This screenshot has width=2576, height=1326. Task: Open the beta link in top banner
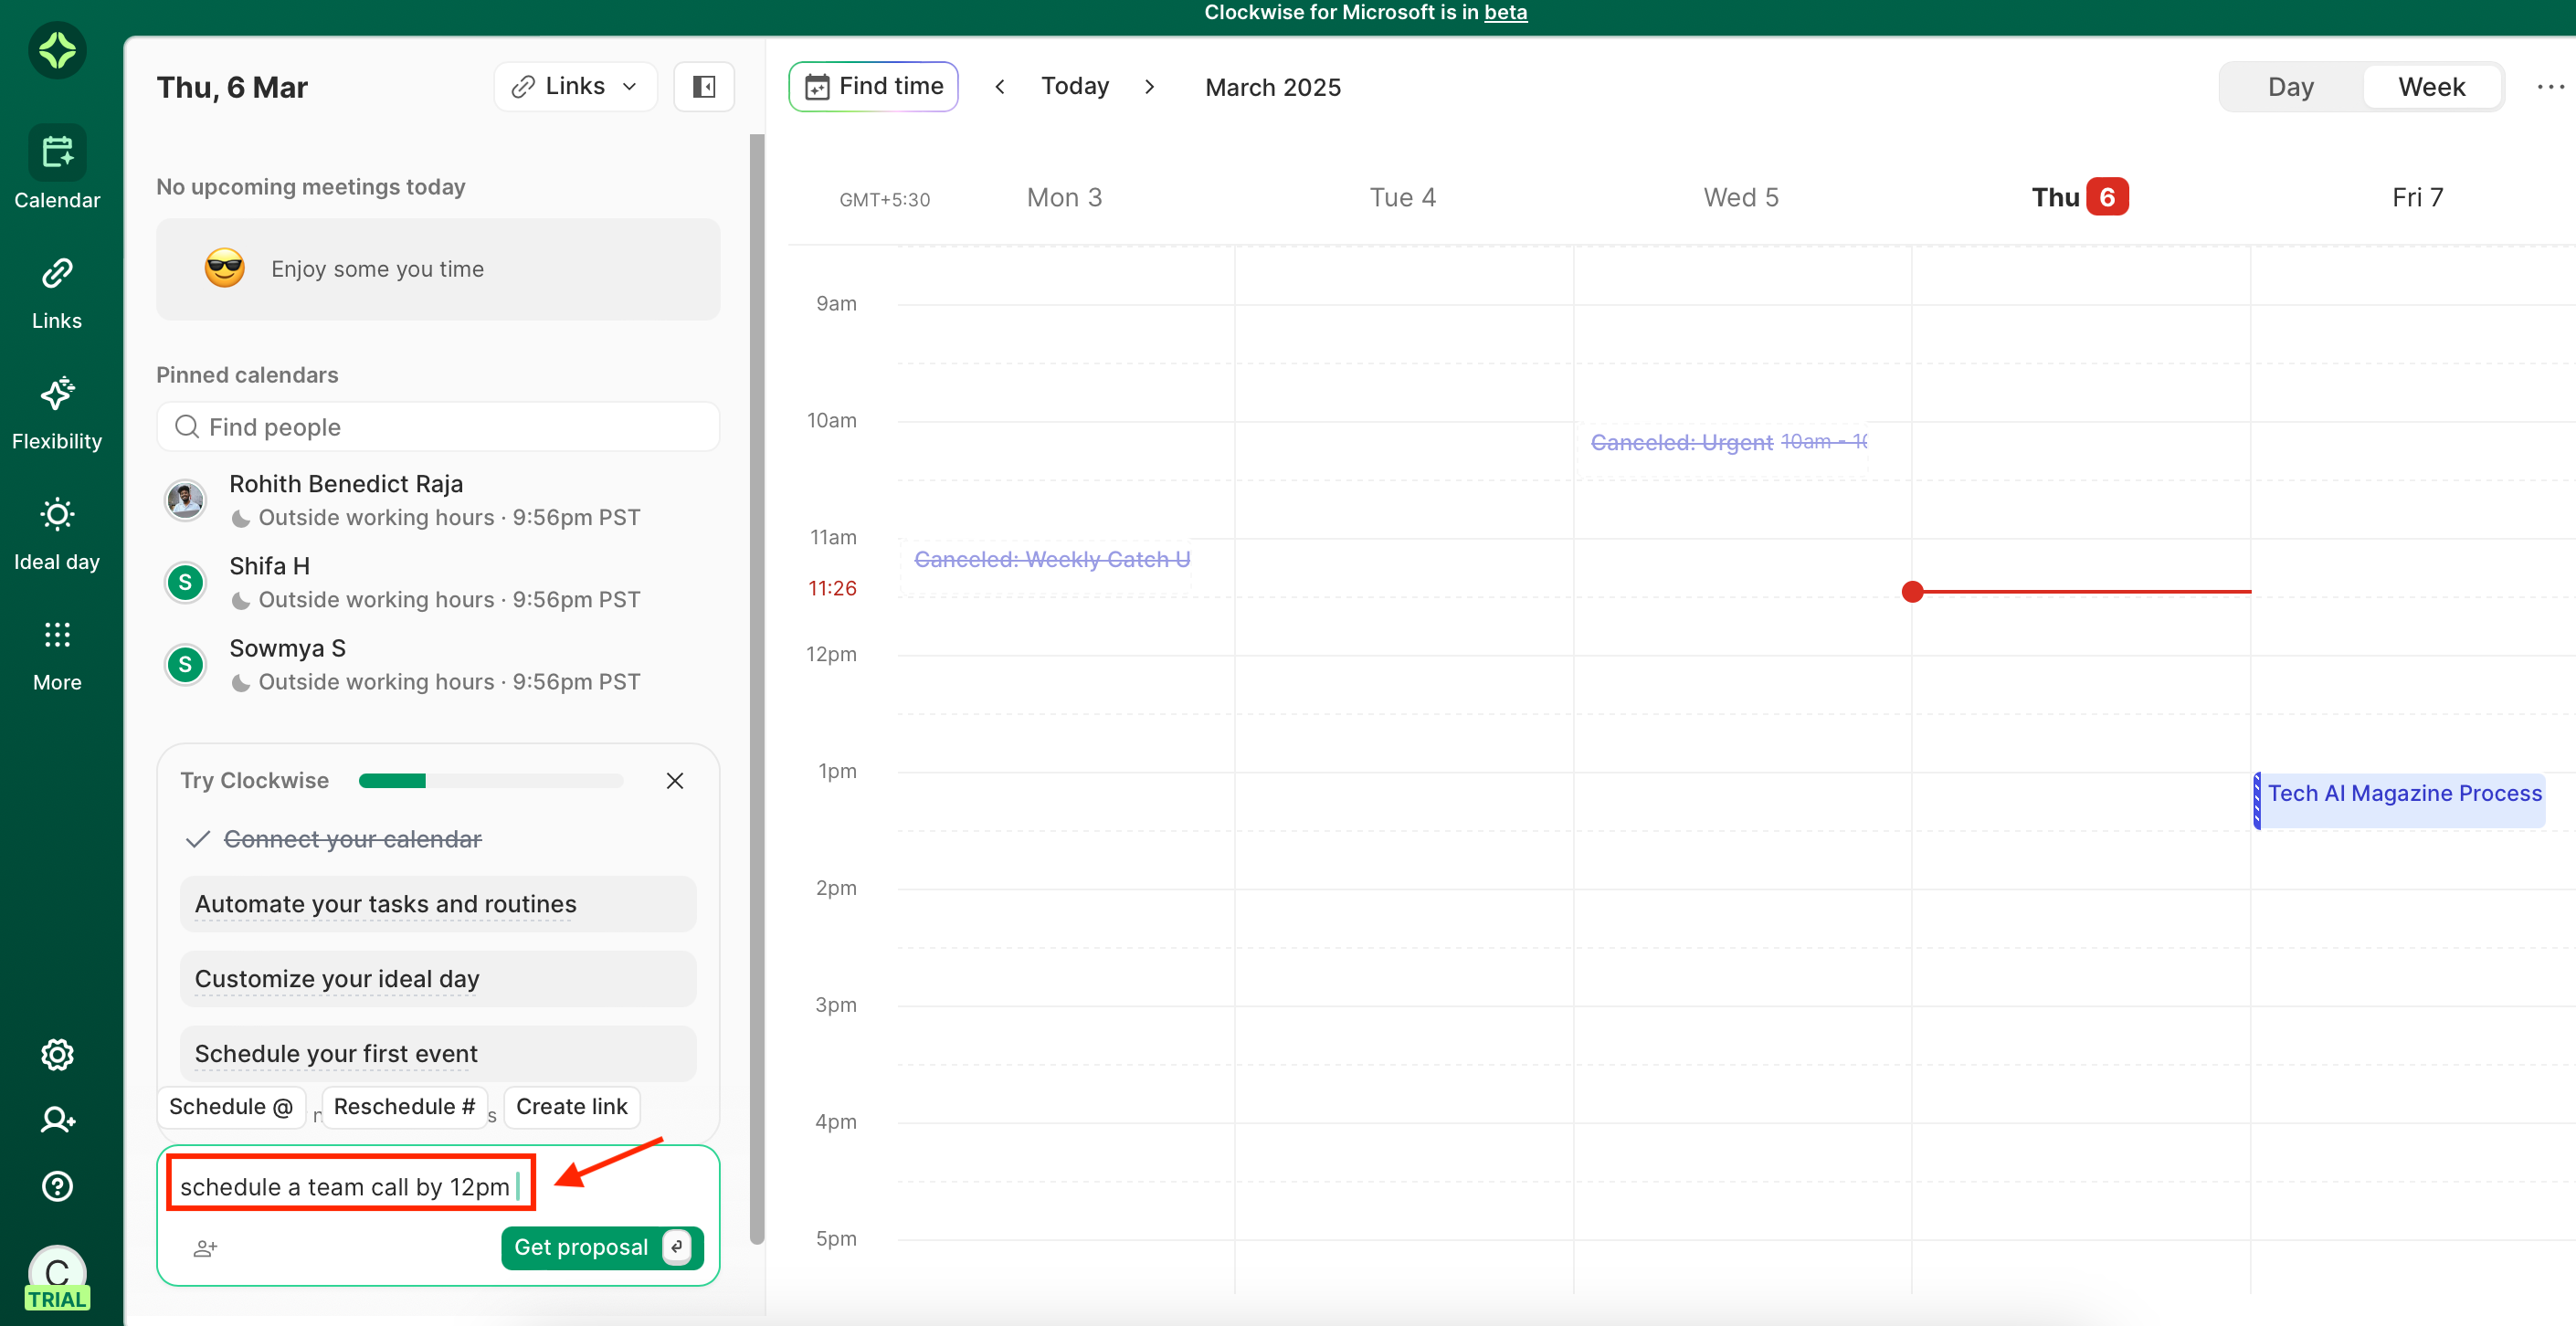pos(1505,13)
